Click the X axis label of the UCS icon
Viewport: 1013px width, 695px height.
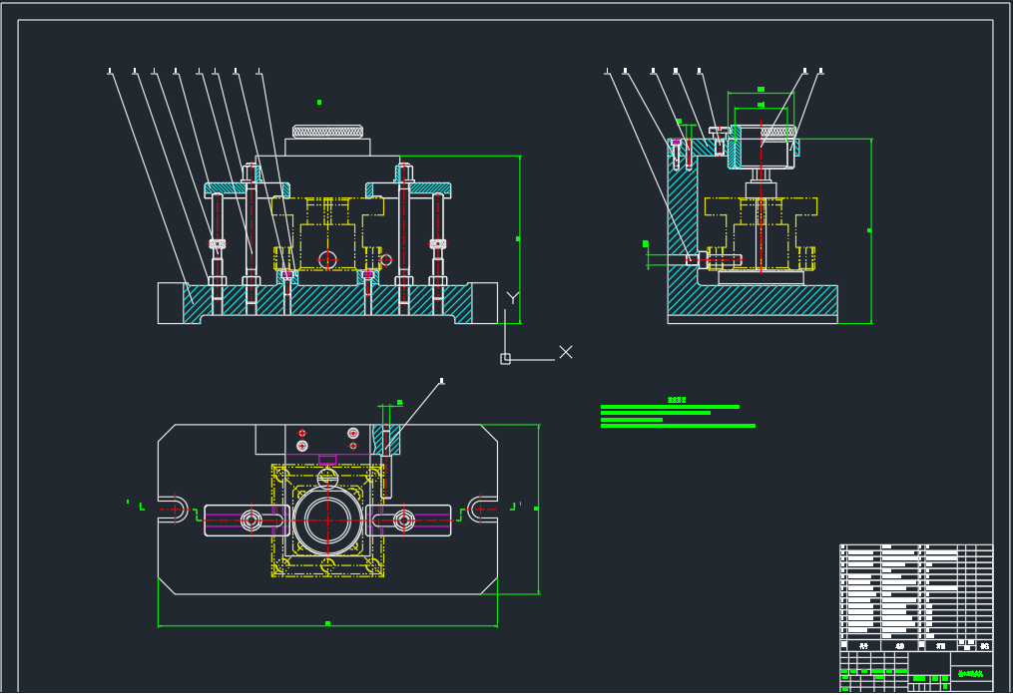pyautogui.click(x=566, y=352)
